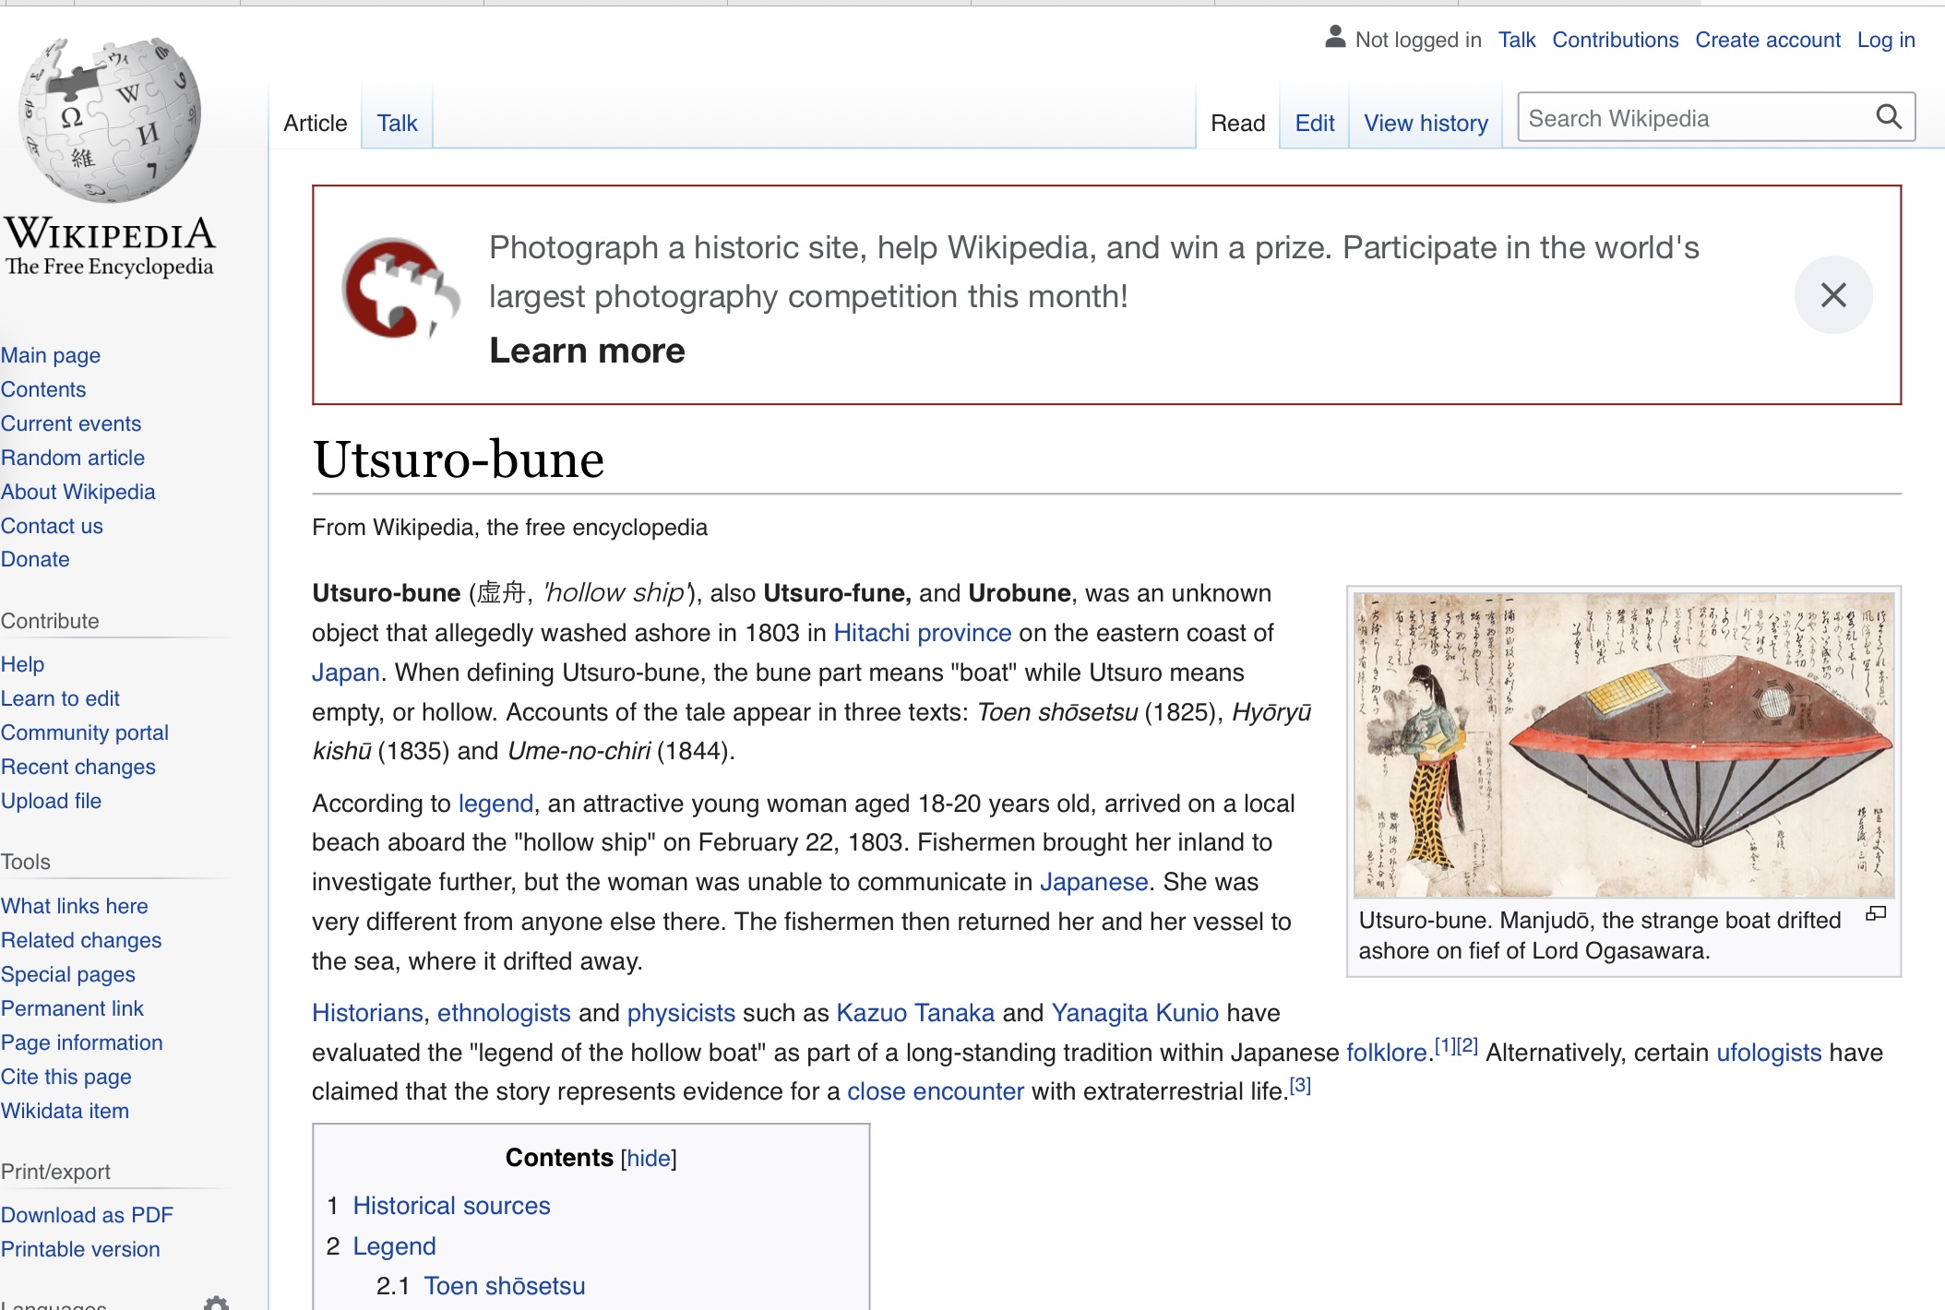Open the Kazuo Tanaka link
This screenshot has width=1945, height=1310.
tap(915, 1013)
